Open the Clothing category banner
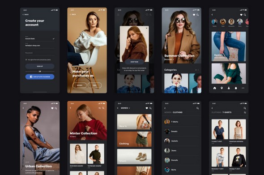 134,139
